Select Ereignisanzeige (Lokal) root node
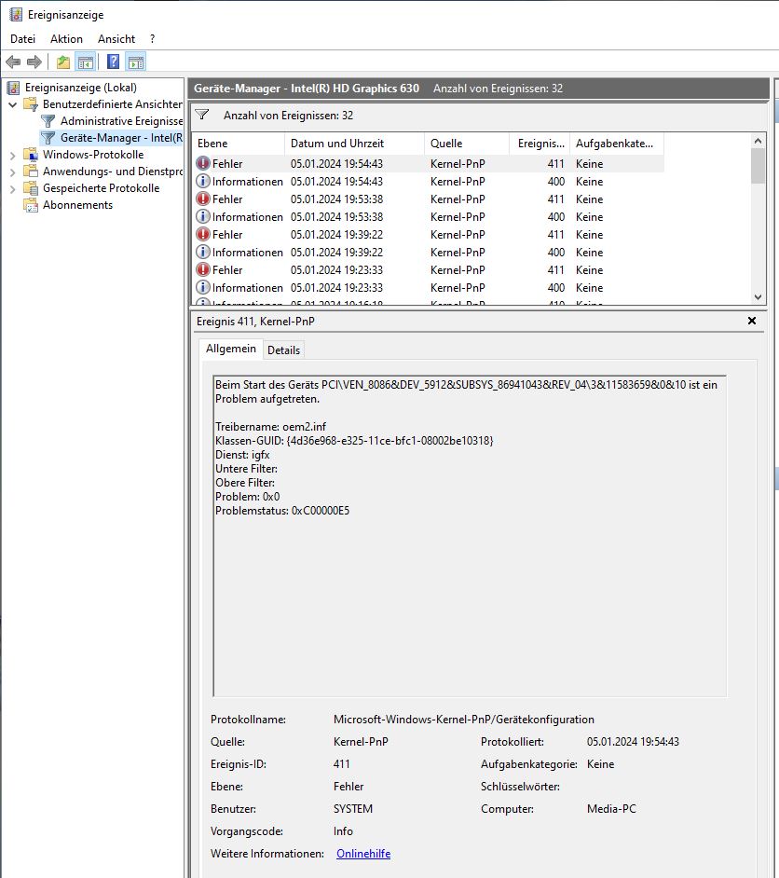This screenshot has width=779, height=878. pyautogui.click(x=80, y=88)
